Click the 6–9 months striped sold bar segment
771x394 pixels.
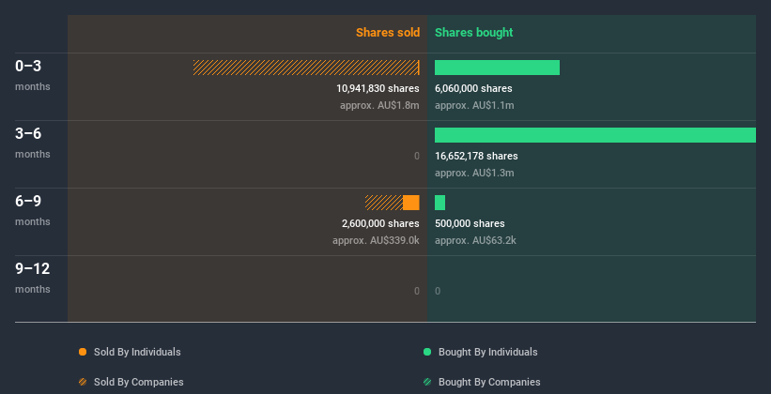click(383, 203)
